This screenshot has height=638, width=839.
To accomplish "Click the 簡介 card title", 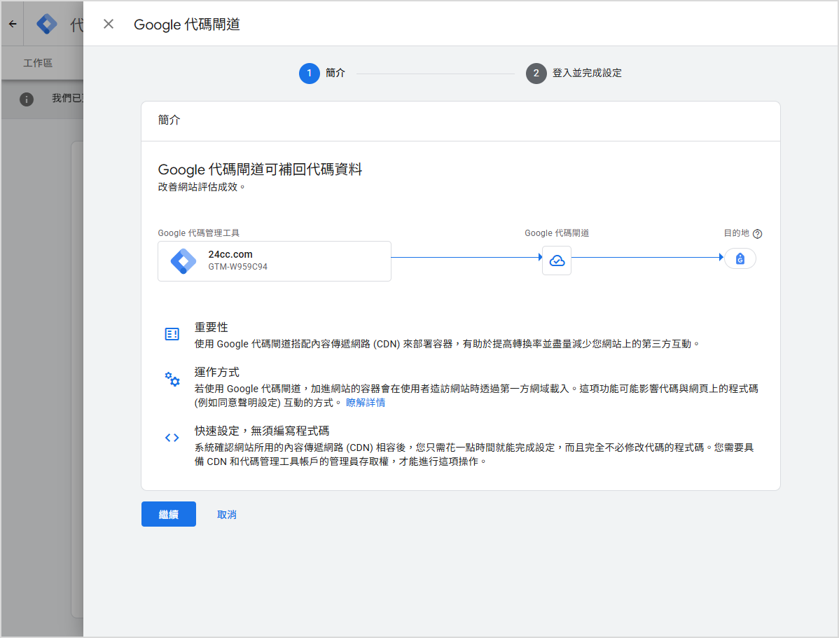I will coord(169,120).
